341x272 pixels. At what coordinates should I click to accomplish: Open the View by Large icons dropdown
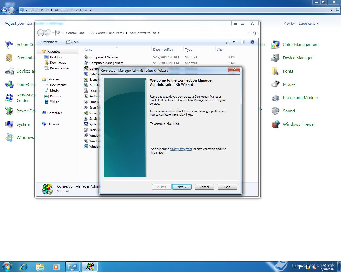[x=308, y=24]
